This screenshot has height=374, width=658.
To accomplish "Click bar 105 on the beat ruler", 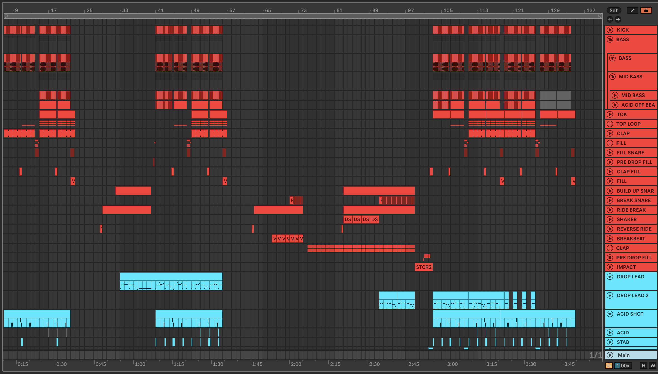I will pos(448,10).
